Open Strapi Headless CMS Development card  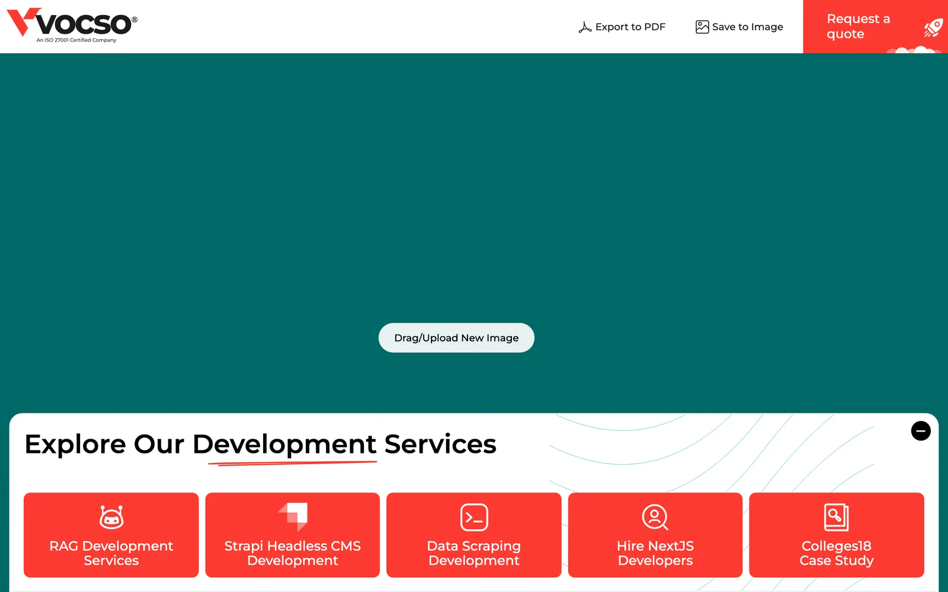point(293,535)
